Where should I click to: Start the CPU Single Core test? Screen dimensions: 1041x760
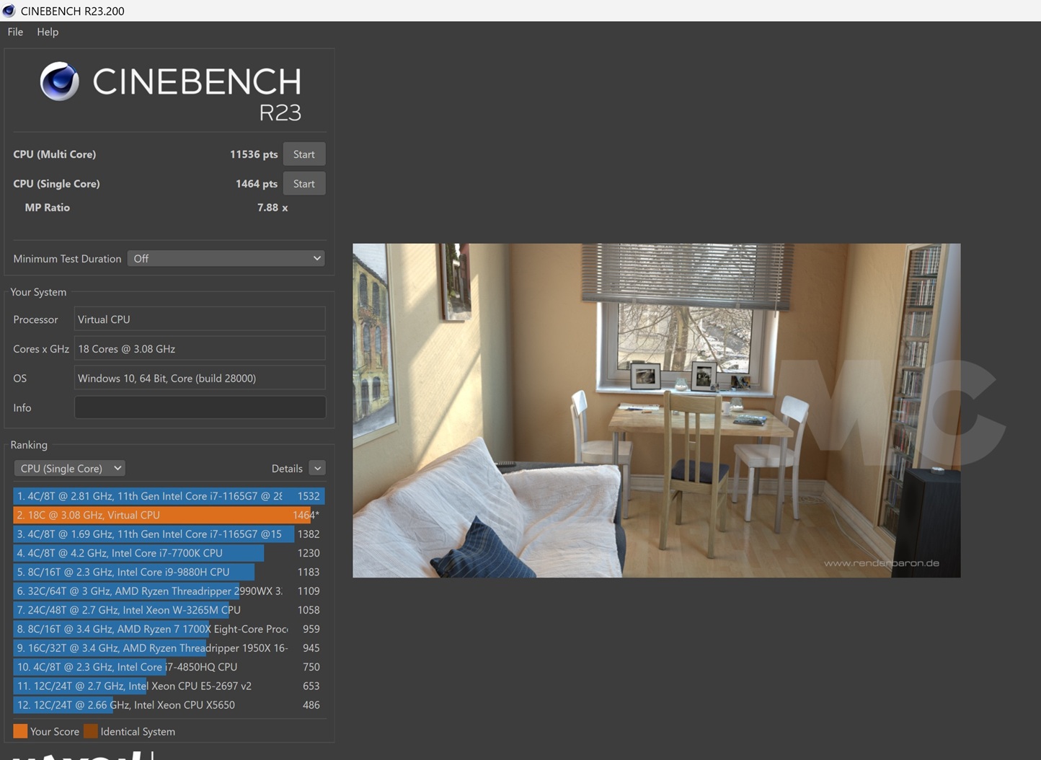coord(304,184)
